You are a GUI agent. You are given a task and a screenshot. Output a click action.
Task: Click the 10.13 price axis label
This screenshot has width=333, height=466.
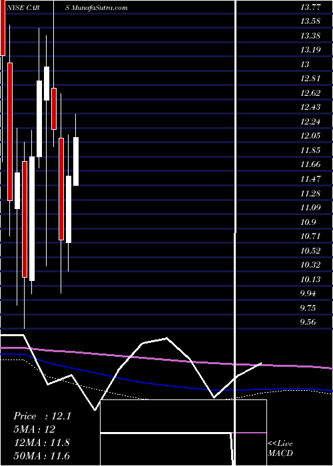(x=311, y=280)
